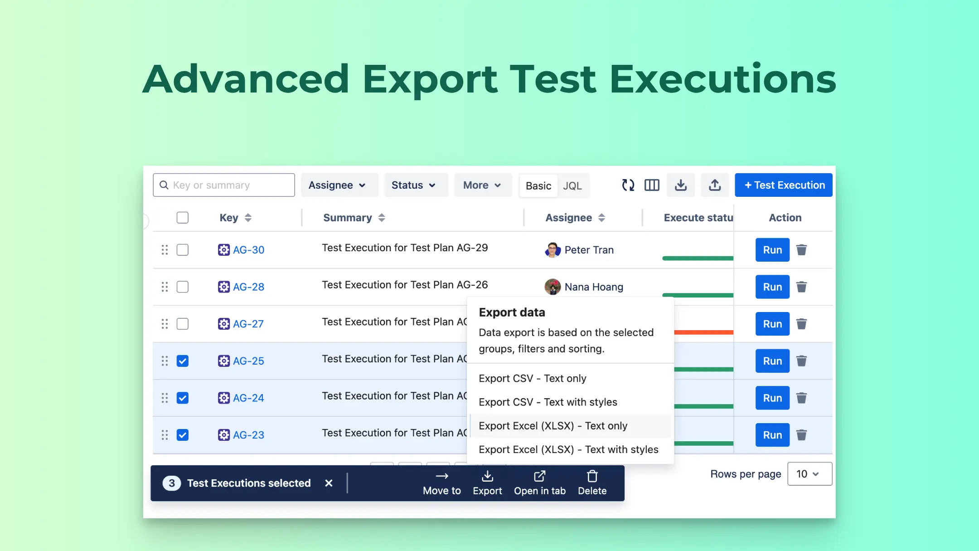Uncheck the AG-25 row checkbox

[x=183, y=361]
